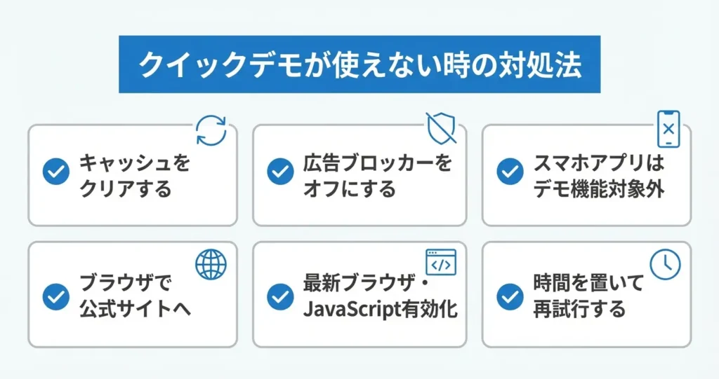The height and width of the screenshot is (379, 719).
Task: Click the circular refresh arrows icon
Action: [211, 130]
